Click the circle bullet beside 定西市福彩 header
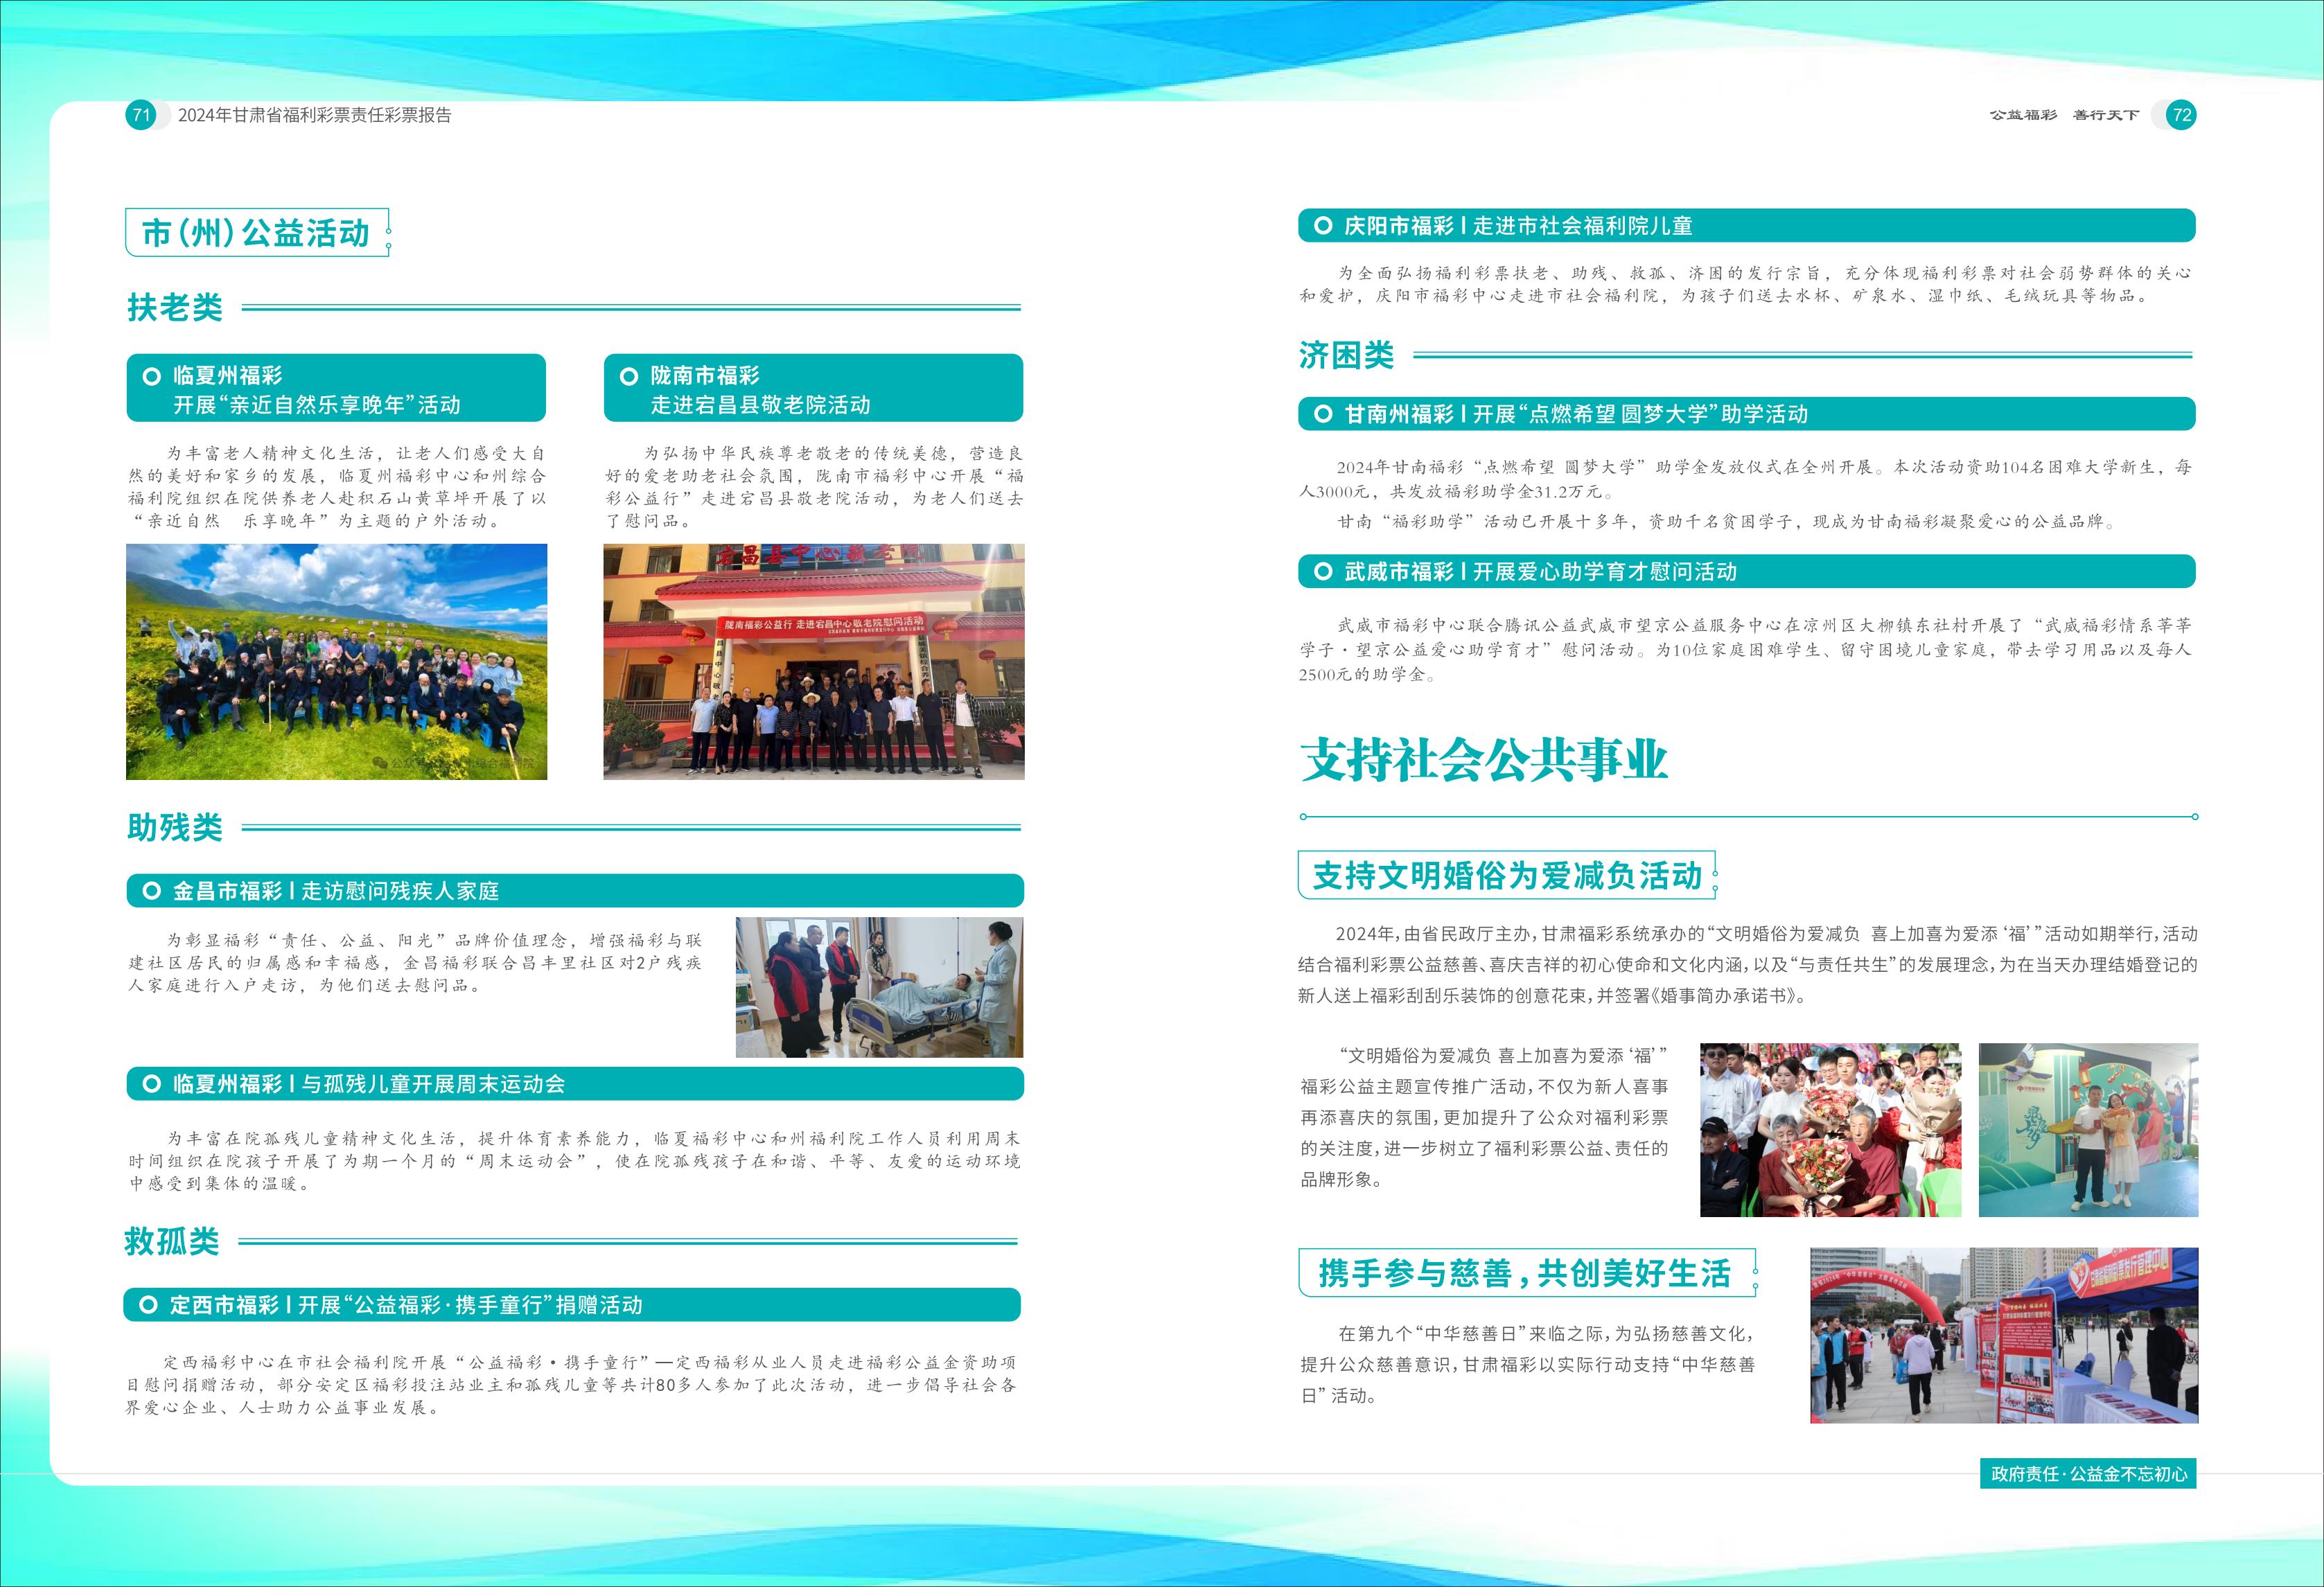Screen dimensions: 2324x1587 (x=148, y=1305)
